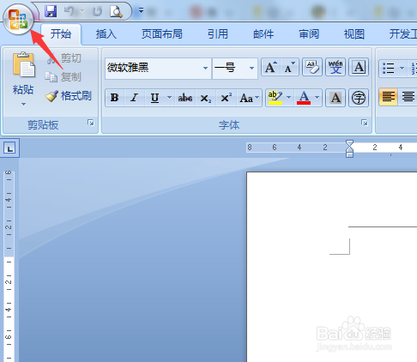Open the 引用 ribbon tab
Viewport: 417px width, 362px height.
(x=218, y=34)
